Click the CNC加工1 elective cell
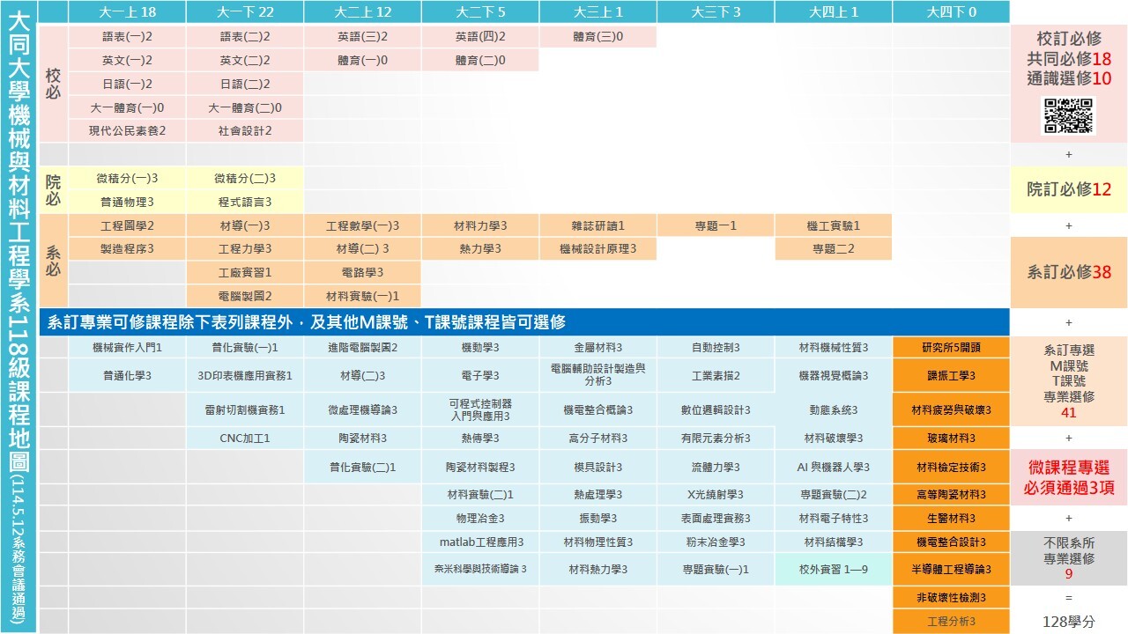1128x634 pixels. [245, 438]
